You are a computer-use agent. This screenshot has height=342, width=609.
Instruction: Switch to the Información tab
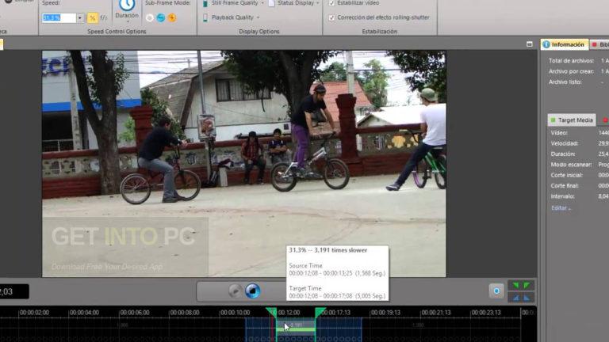click(565, 44)
